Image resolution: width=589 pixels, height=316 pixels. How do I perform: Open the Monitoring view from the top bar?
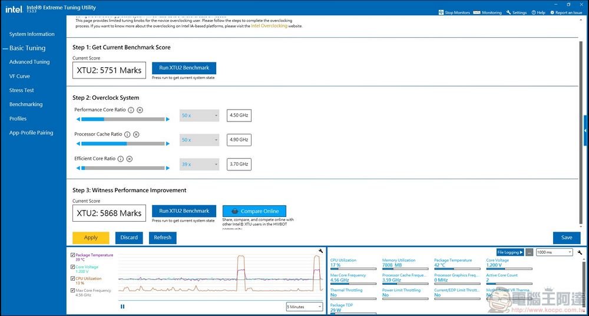(x=478, y=12)
